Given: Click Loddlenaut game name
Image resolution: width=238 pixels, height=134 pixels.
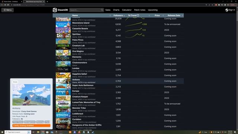Looking at the screenshot, I should click(x=78, y=114).
